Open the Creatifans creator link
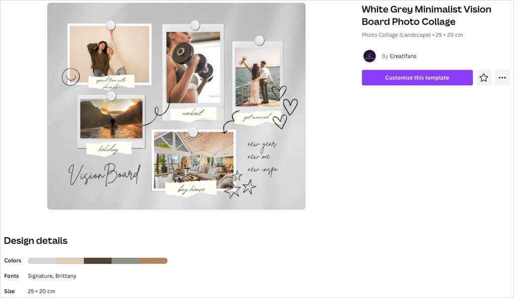This screenshot has width=514, height=298. [x=403, y=56]
